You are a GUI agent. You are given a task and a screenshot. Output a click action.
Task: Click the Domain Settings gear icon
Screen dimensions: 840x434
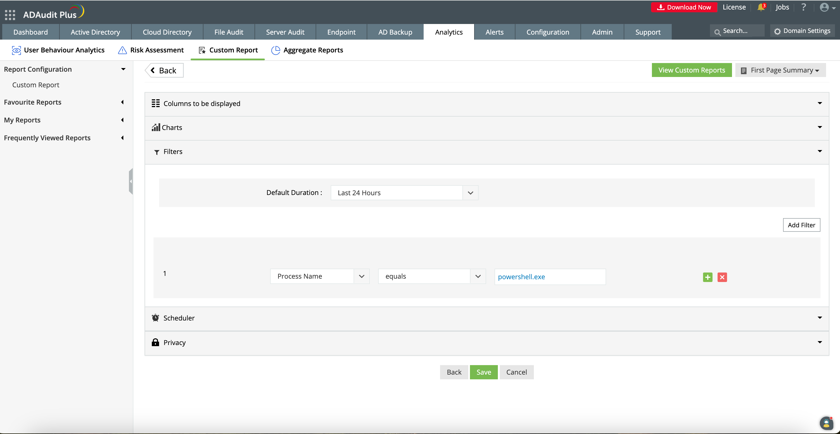click(778, 31)
